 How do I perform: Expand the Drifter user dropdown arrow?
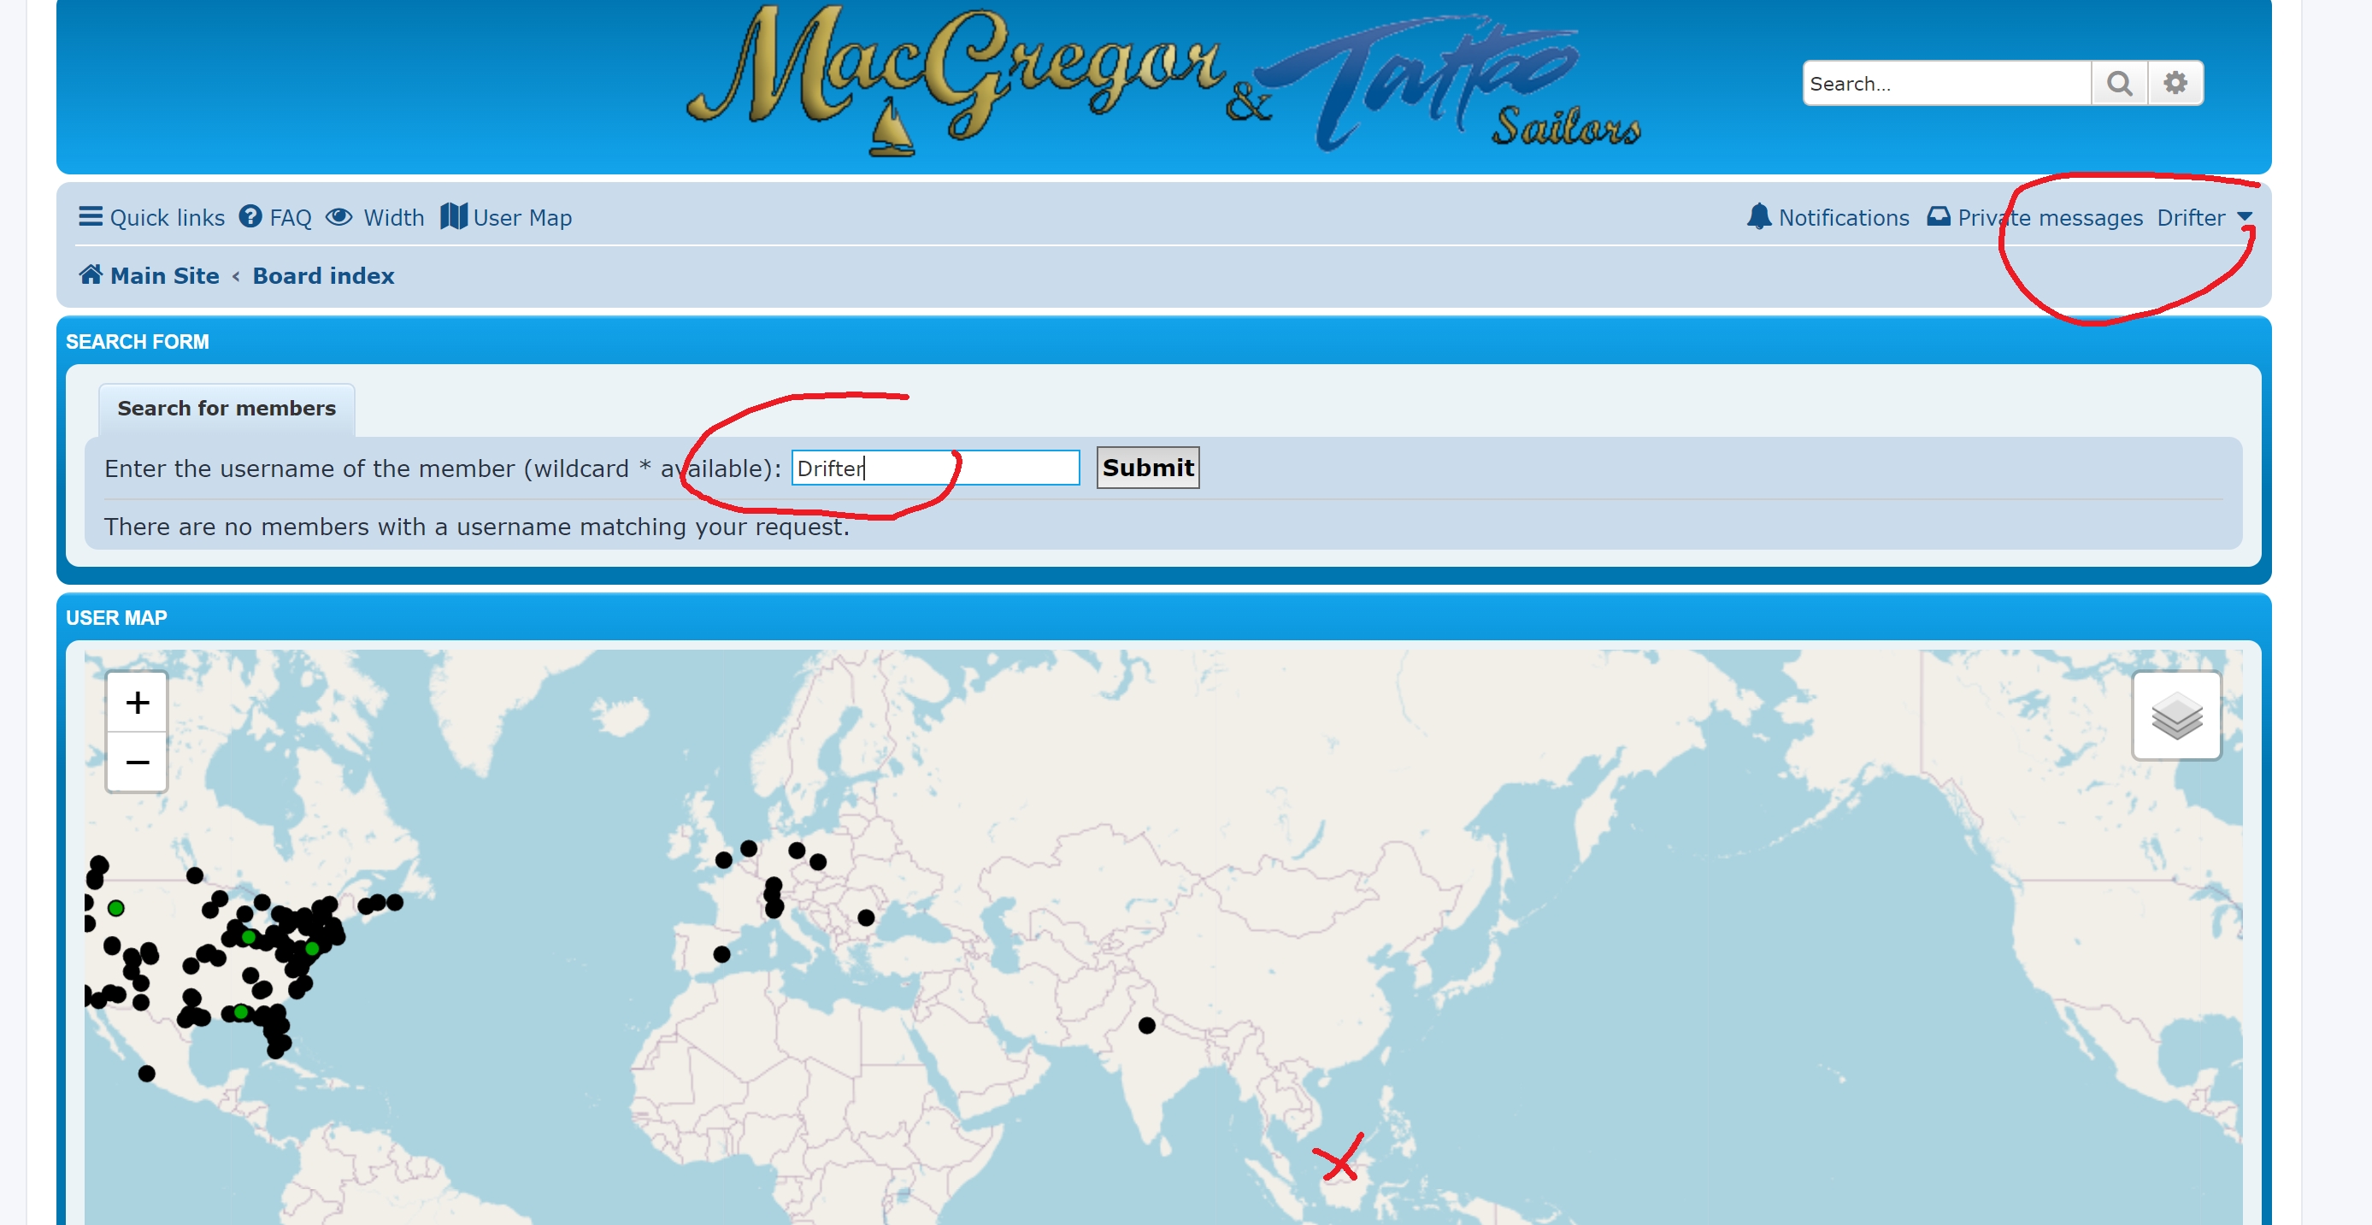point(2245,217)
